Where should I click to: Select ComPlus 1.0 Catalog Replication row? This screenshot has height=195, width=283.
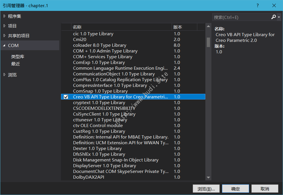133,79
